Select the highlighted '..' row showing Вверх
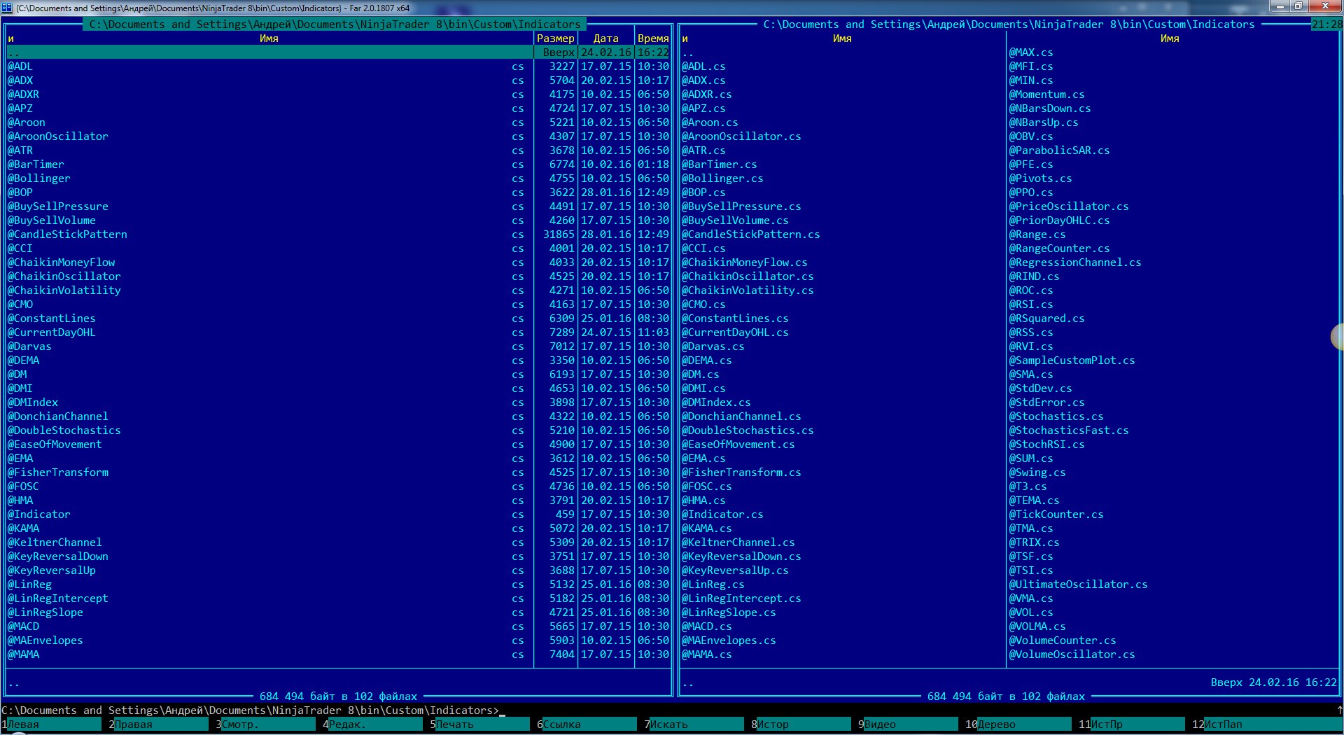 (338, 52)
